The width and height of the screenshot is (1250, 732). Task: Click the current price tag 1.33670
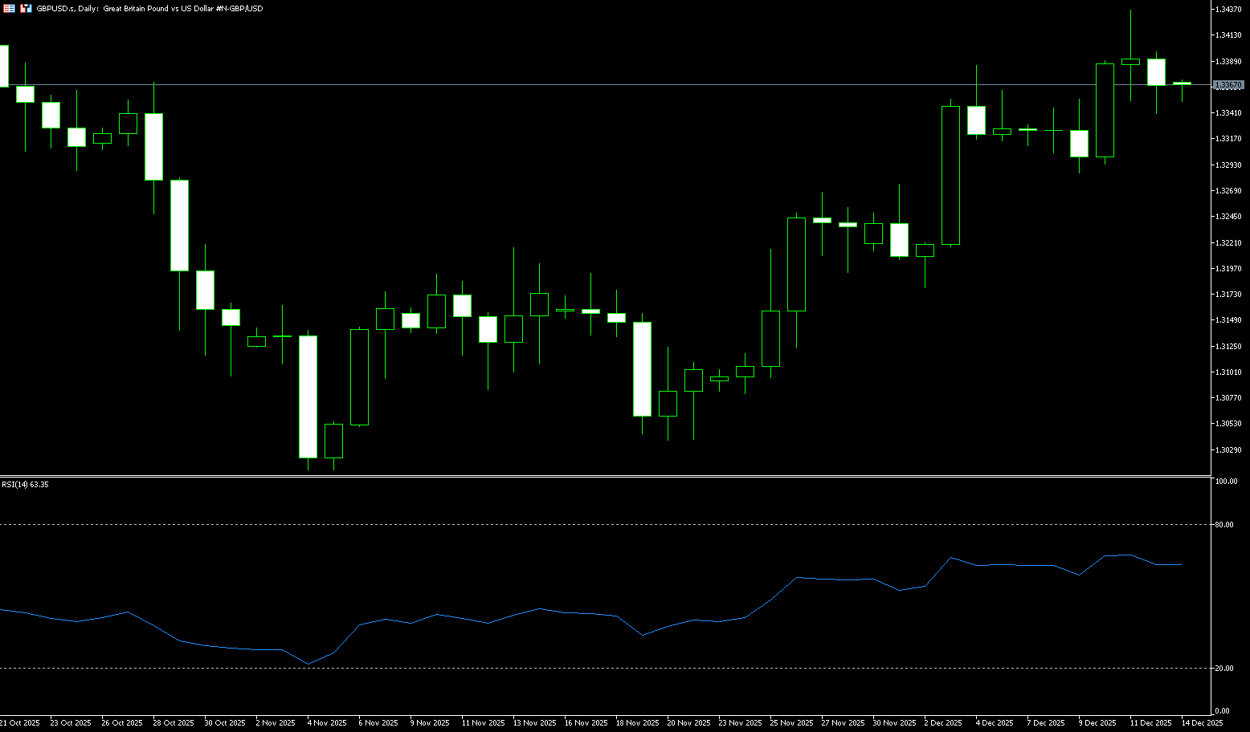(1228, 84)
